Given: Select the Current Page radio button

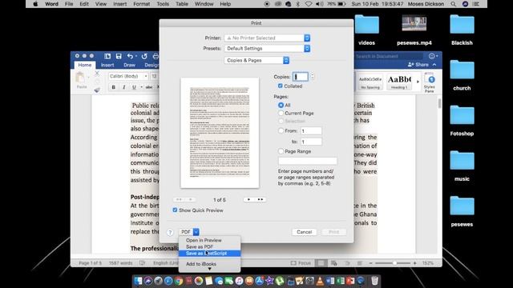Looking at the screenshot, I should (281, 113).
